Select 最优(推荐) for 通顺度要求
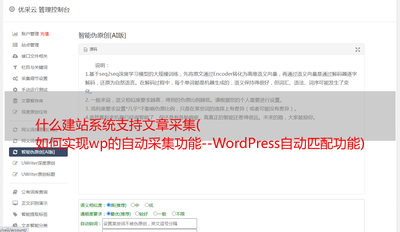The image size is (400, 232). pyautogui.click(x=108, y=214)
